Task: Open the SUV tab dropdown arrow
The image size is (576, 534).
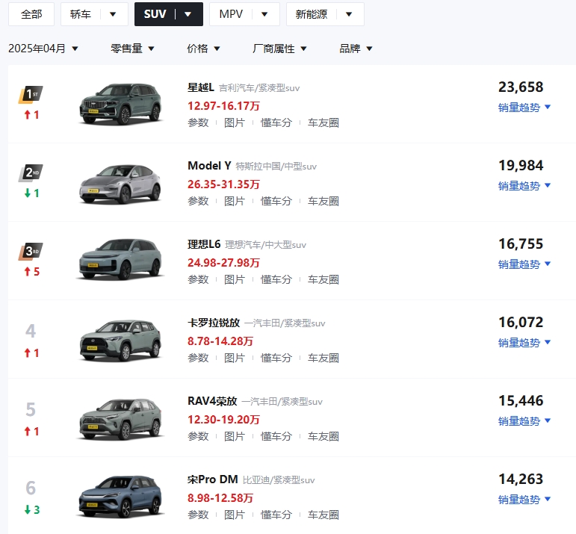Action: [x=188, y=14]
